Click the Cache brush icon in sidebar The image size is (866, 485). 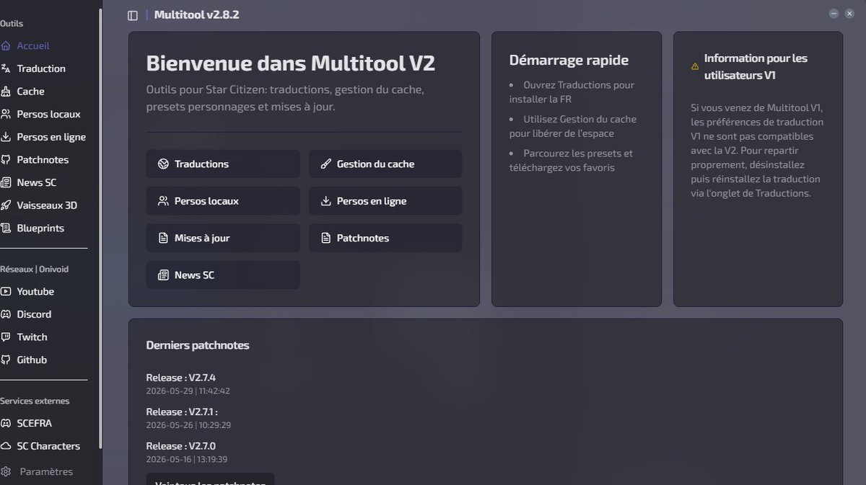(6, 92)
